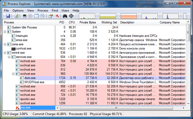Click vertical scrollbar down arrow
This screenshot has height=119, width=193.
pyautogui.click(x=188, y=104)
